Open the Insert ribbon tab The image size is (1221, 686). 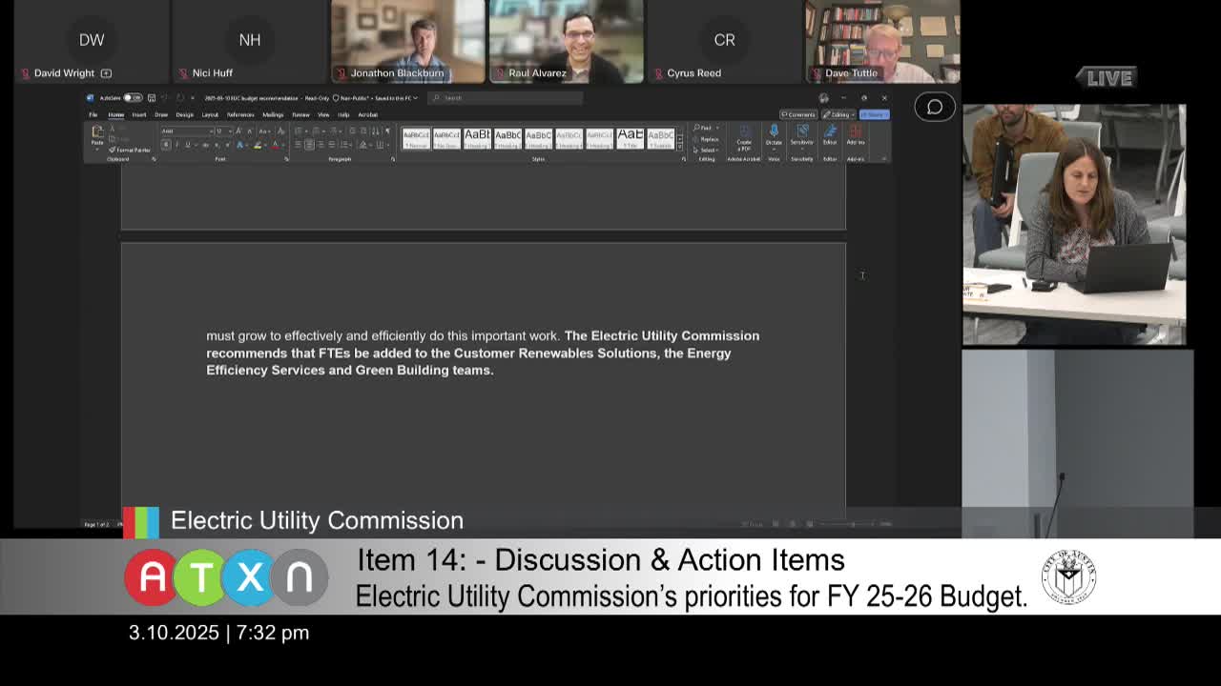(x=139, y=114)
